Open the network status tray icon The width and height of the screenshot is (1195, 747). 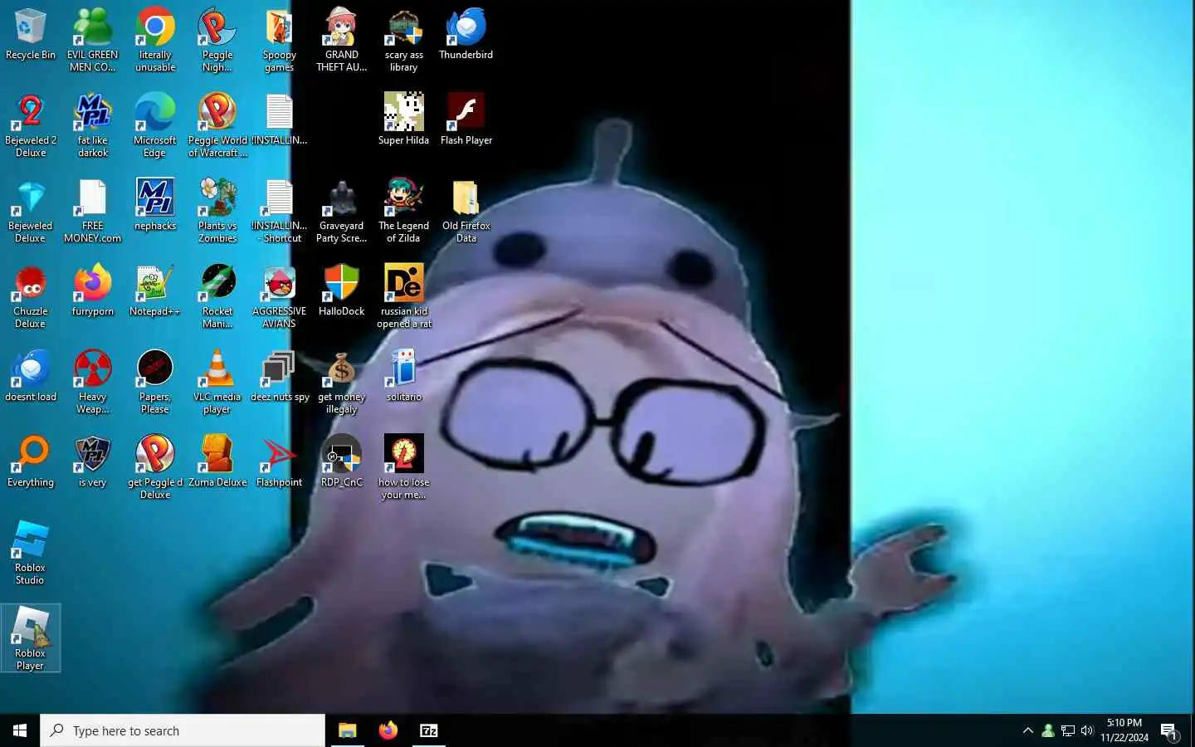coord(1068,730)
